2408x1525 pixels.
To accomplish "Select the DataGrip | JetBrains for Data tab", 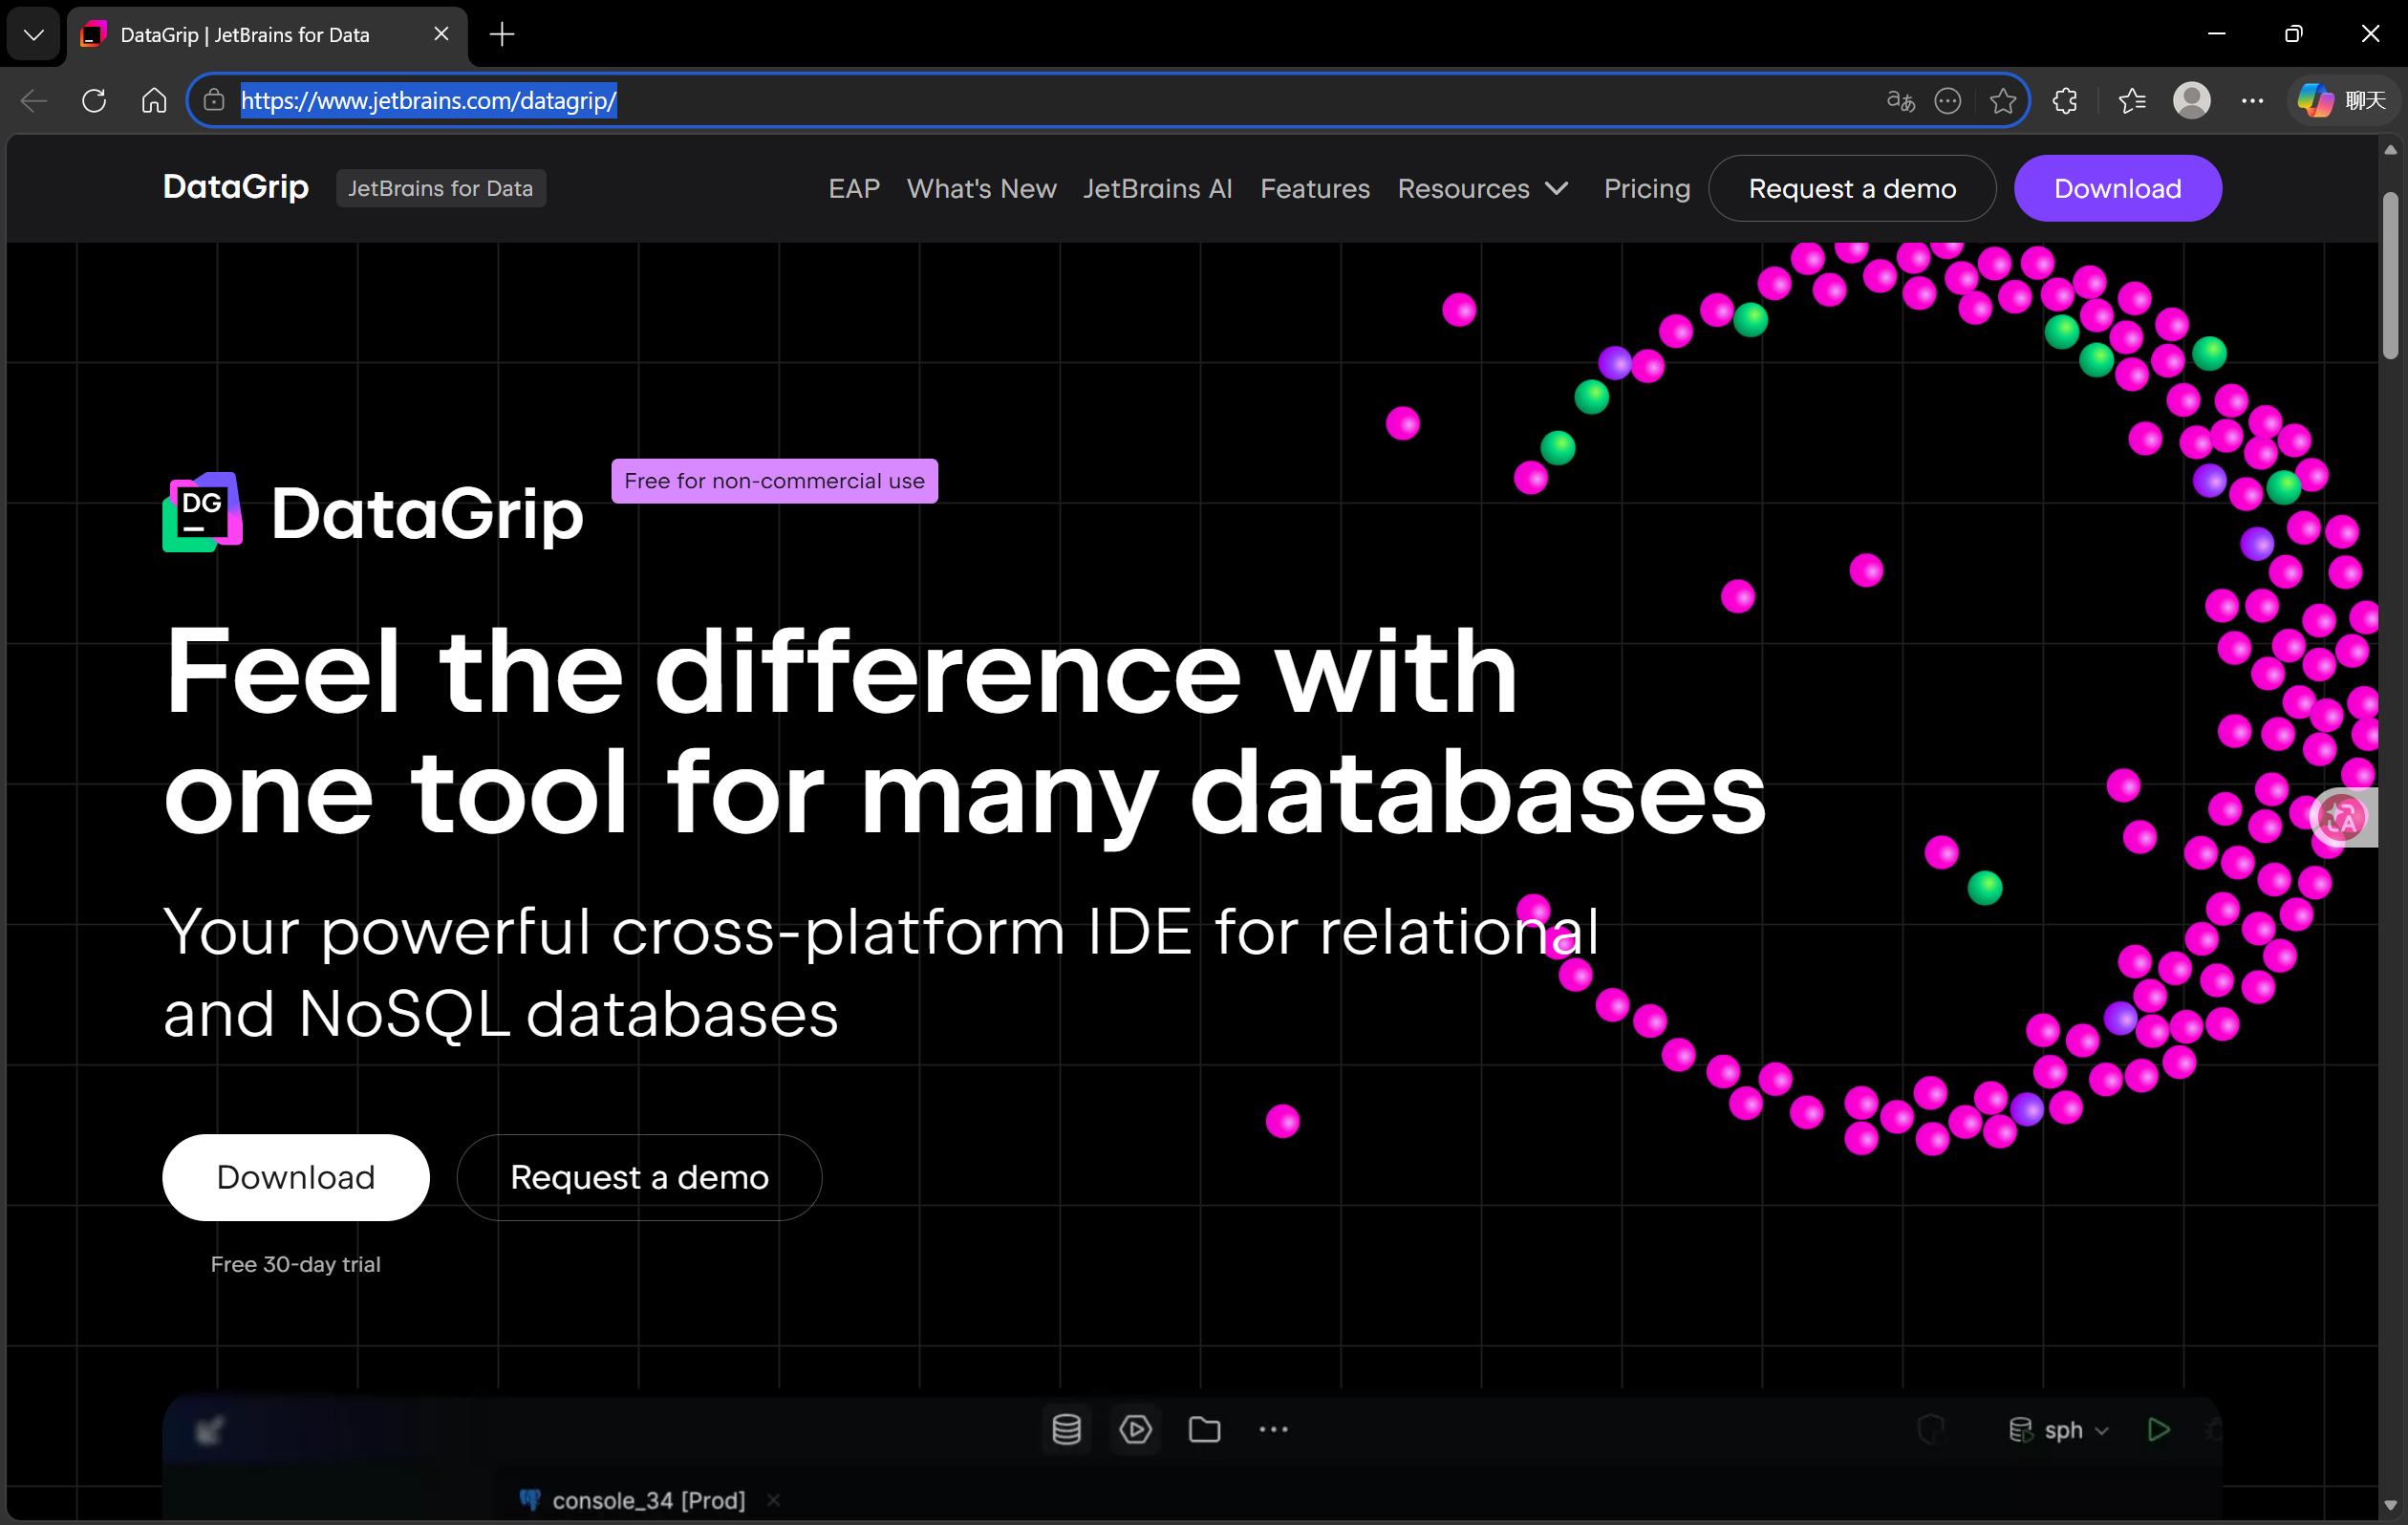I will coord(266,35).
